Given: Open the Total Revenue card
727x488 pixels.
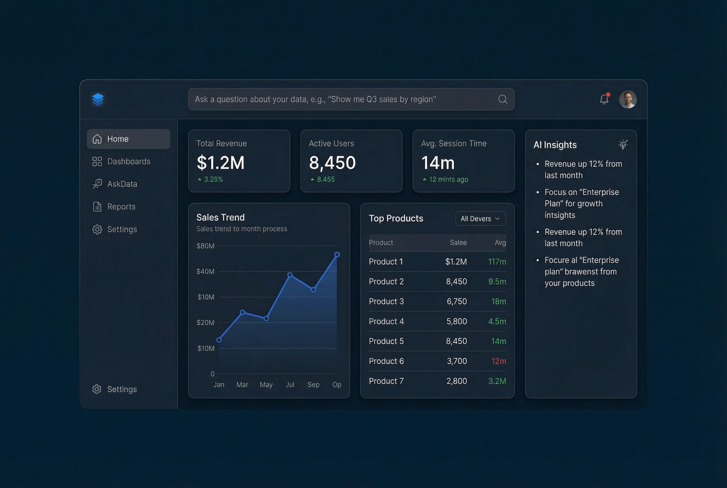Looking at the screenshot, I should click(239, 161).
